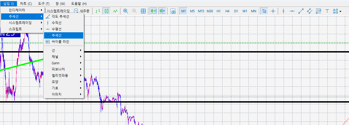The height and width of the screenshot is (125, 349).
Task: Toggle chart auto-scroll to end
Action: click(153, 11)
